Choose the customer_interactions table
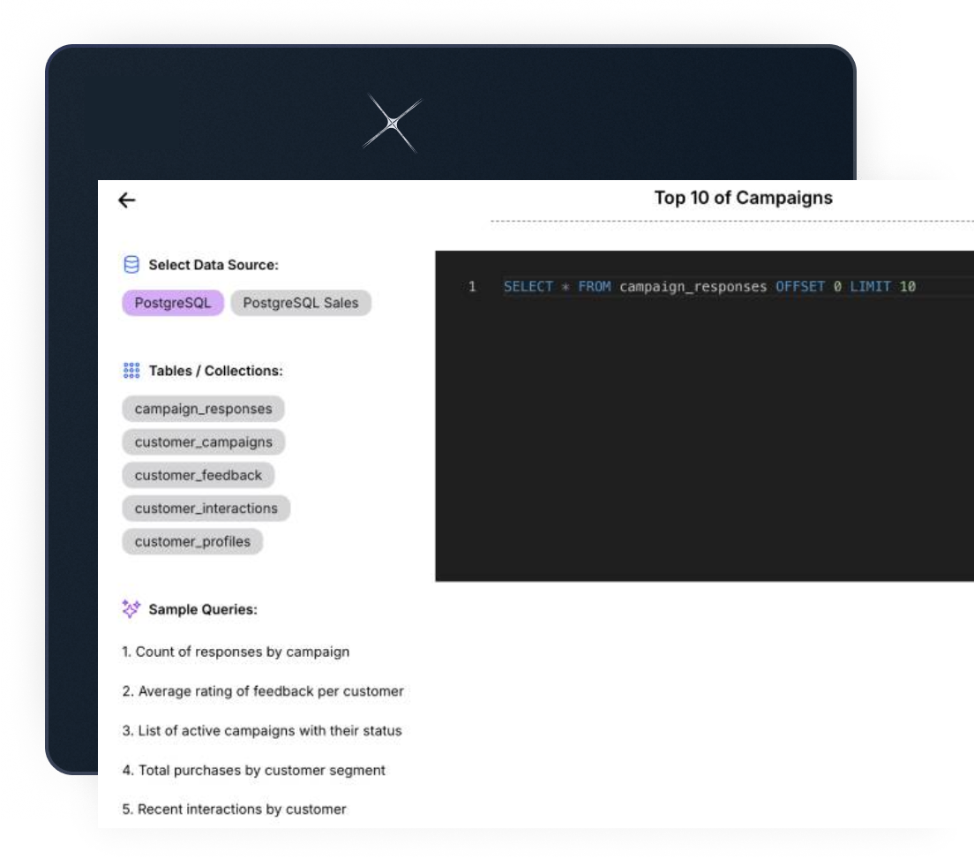Image resolution: width=974 pixels, height=867 pixels. coord(206,509)
